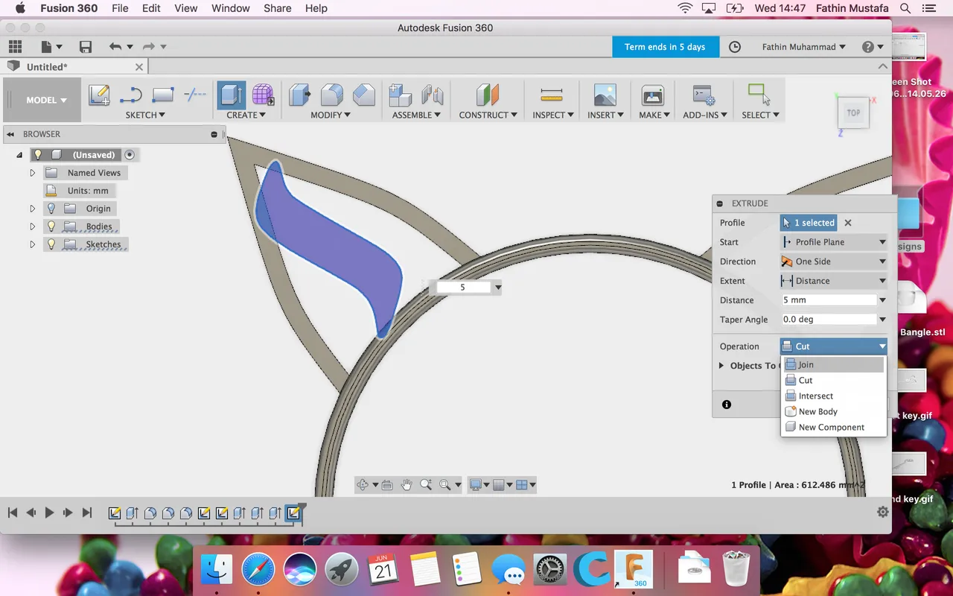953x596 pixels.
Task: Expand the Origin tree node
Action: pyautogui.click(x=32, y=209)
